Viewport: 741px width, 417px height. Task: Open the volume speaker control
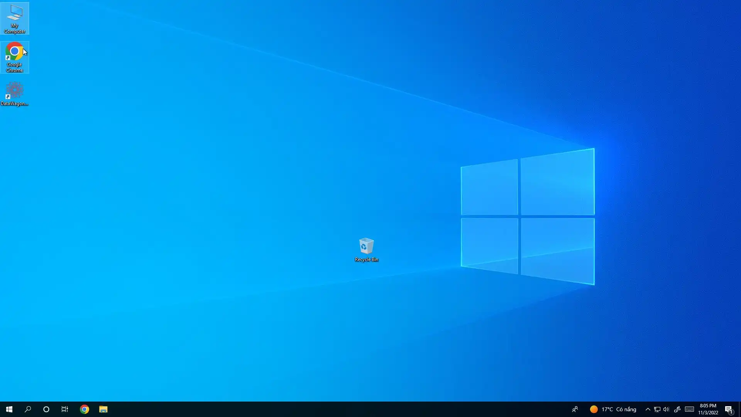666,409
